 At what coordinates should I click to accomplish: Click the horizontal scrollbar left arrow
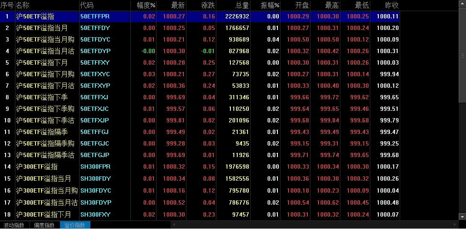[x=173, y=225]
